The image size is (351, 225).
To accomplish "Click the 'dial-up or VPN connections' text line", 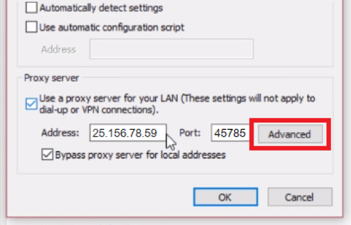I will pyautogui.click(x=99, y=110).
